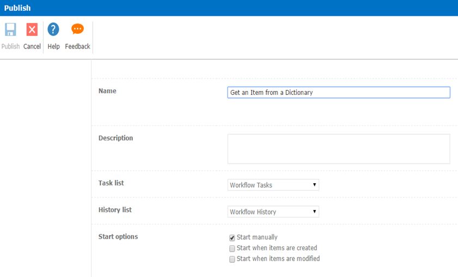Expand the Workflow Tasks dropdown
This screenshot has width=458, height=277.
click(273, 185)
